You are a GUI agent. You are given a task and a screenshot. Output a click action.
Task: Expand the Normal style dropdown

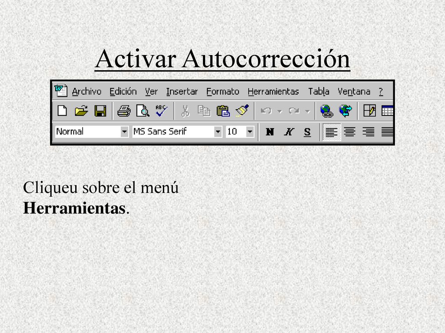124,132
